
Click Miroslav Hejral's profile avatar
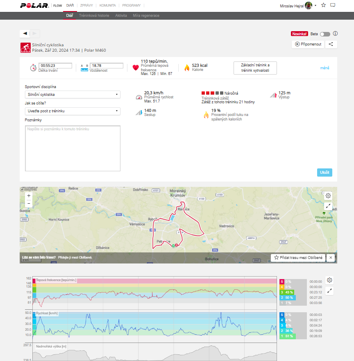click(x=309, y=5)
